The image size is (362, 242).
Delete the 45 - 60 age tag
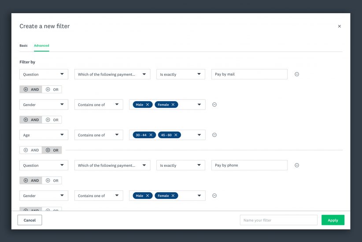click(x=176, y=135)
